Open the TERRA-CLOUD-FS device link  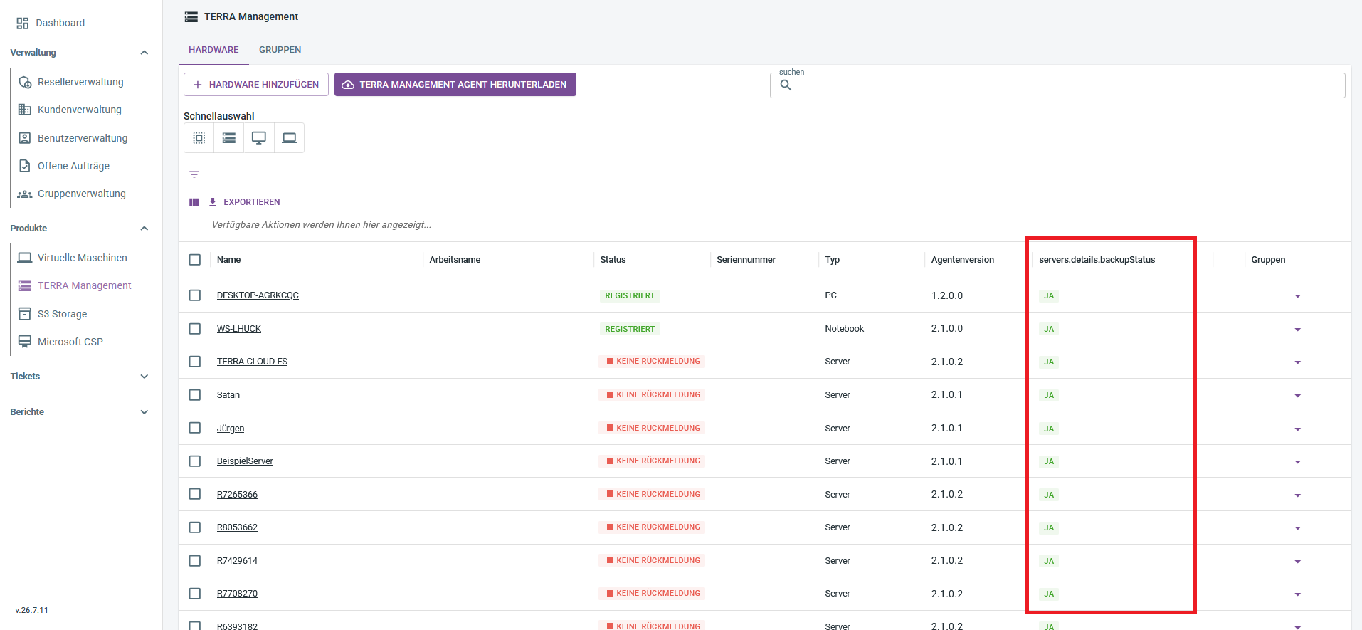[x=252, y=362]
